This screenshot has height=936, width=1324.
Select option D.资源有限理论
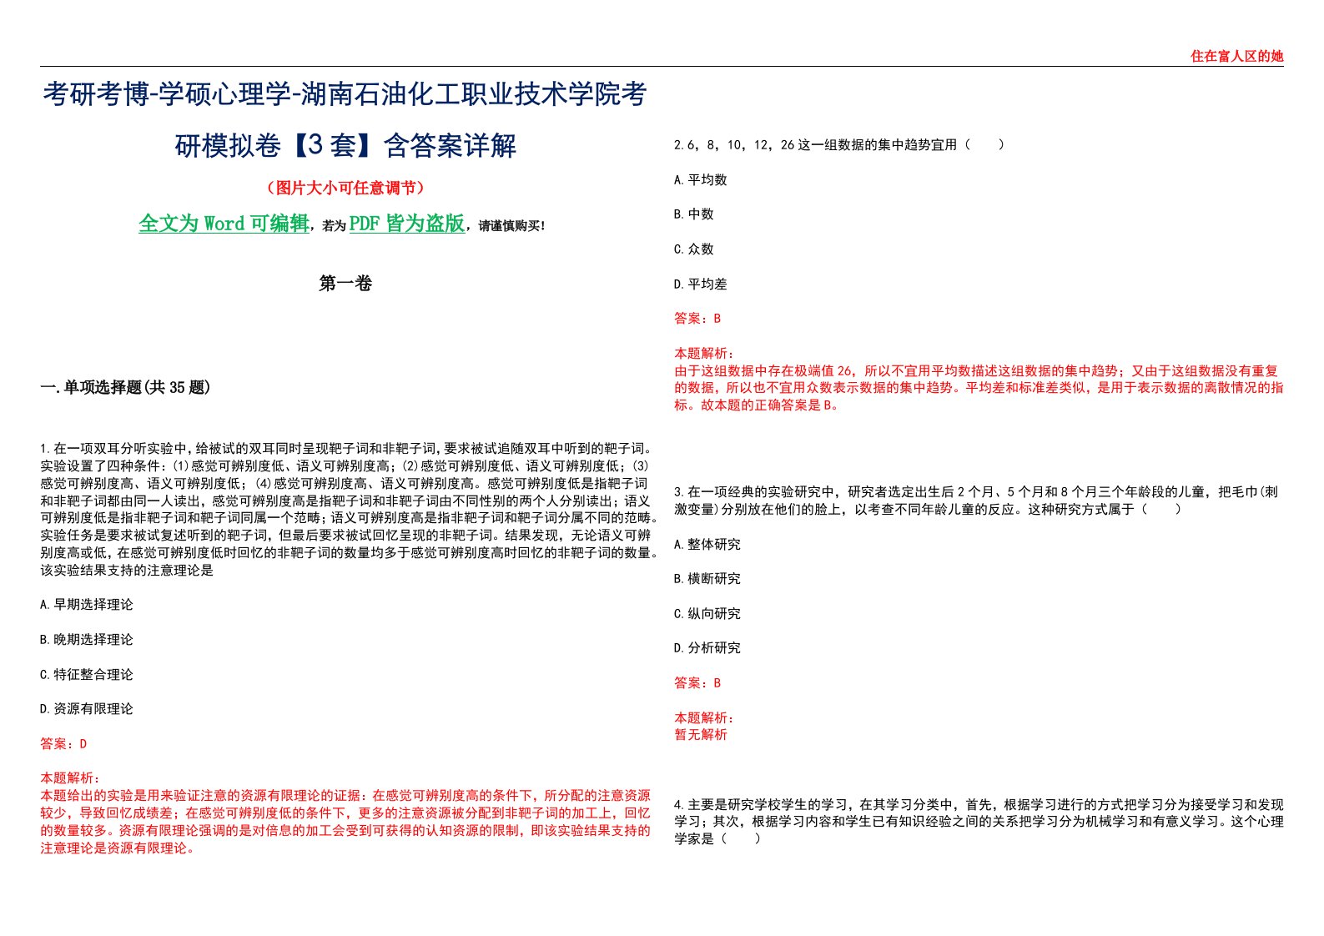[x=87, y=709]
